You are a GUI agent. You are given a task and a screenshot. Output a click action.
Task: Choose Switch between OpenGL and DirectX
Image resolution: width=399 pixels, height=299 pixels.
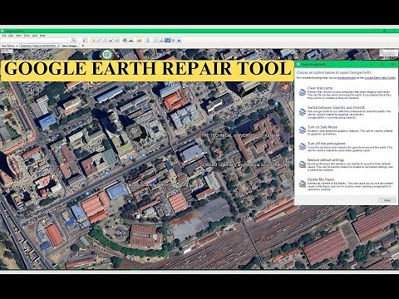coord(346,112)
